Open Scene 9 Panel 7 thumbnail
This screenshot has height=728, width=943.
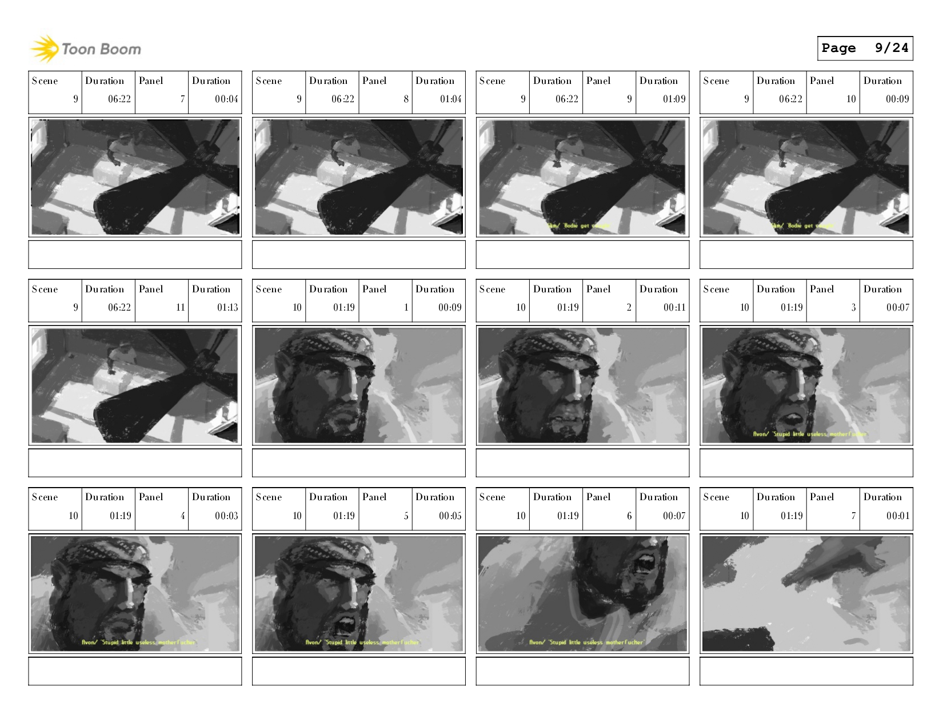(x=135, y=177)
